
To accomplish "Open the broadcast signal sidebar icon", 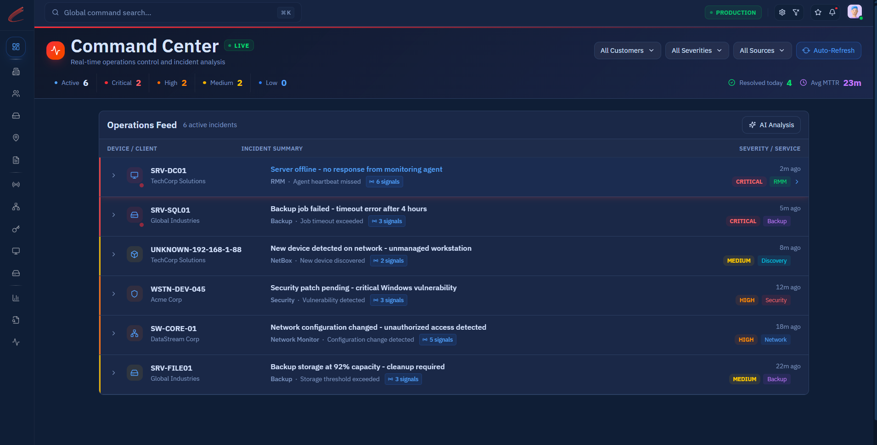I will pos(16,185).
